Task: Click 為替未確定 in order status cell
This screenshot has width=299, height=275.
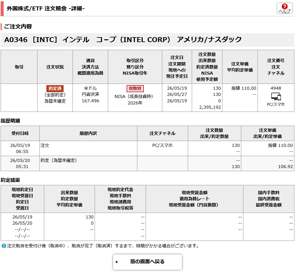Action: [55, 101]
